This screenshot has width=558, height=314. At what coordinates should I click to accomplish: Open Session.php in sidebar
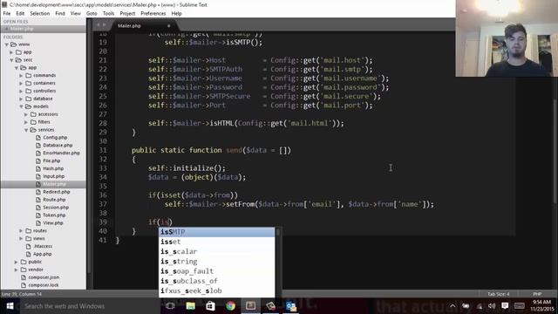(56, 208)
